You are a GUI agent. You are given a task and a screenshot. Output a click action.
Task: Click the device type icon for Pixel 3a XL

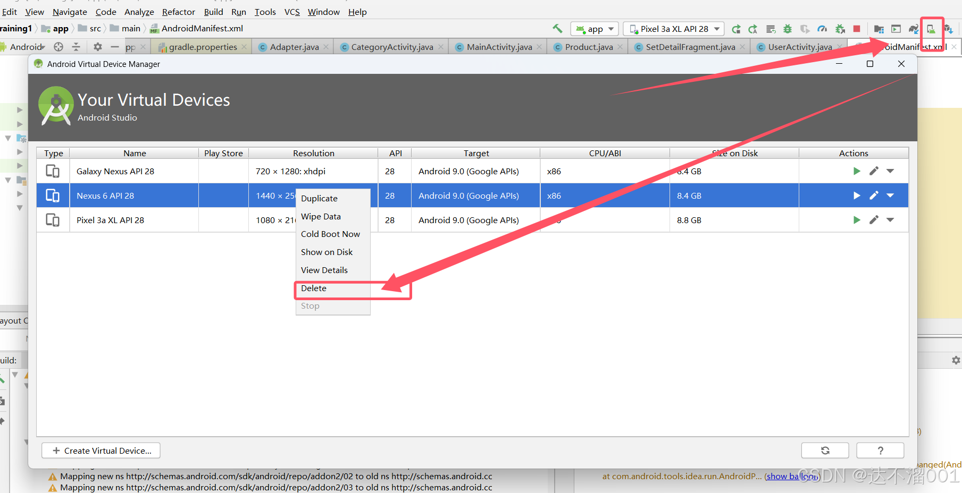pos(53,220)
